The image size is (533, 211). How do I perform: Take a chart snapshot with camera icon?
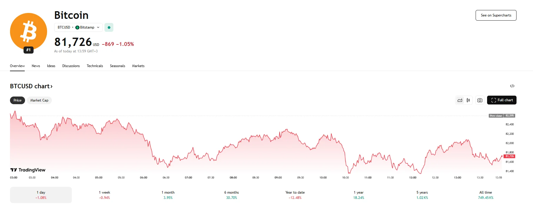480,100
